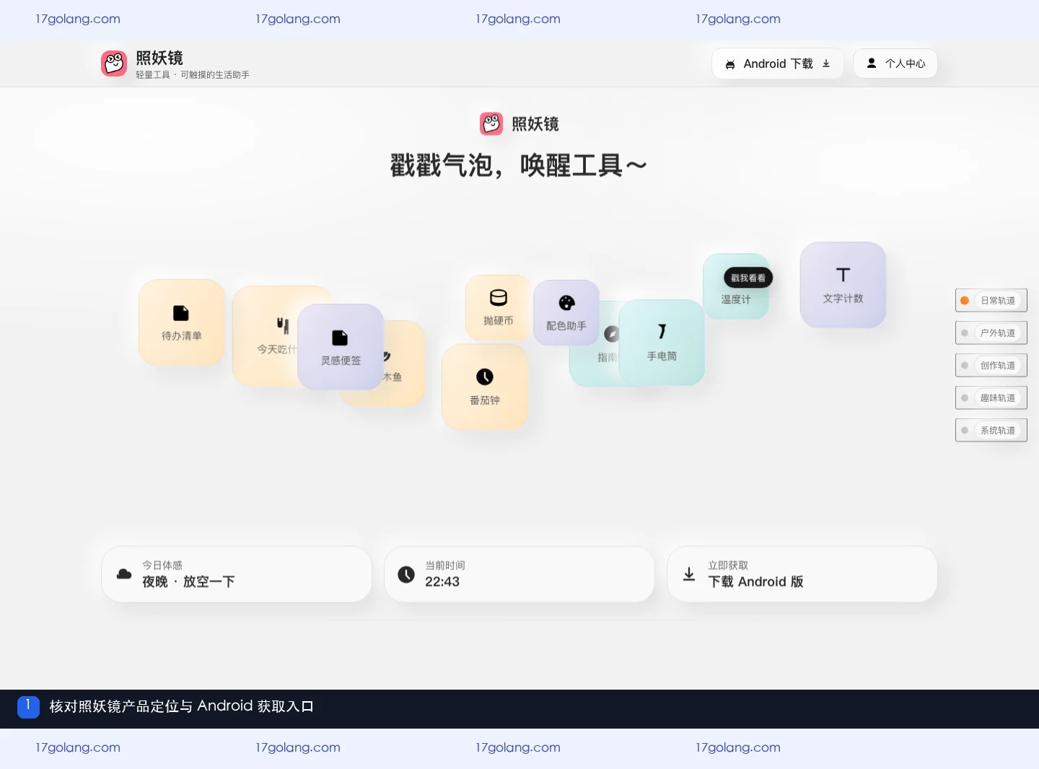Image resolution: width=1039 pixels, height=769 pixels.
Task: Click the 戳戳气泡，唤醒工具～ heading
Action: [519, 166]
